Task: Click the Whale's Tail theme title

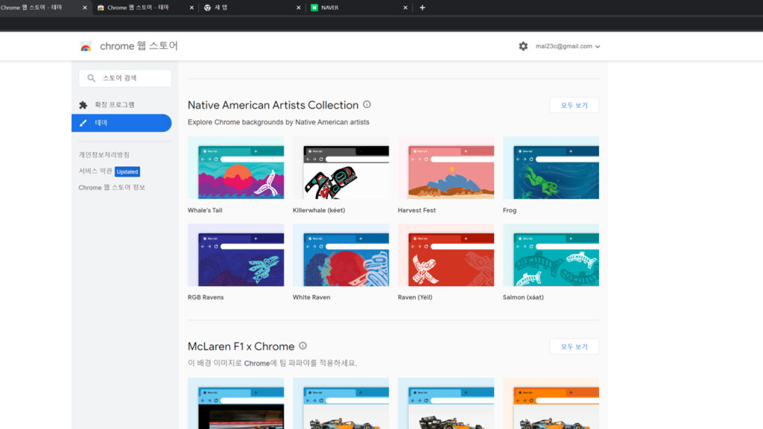Action: coord(205,210)
